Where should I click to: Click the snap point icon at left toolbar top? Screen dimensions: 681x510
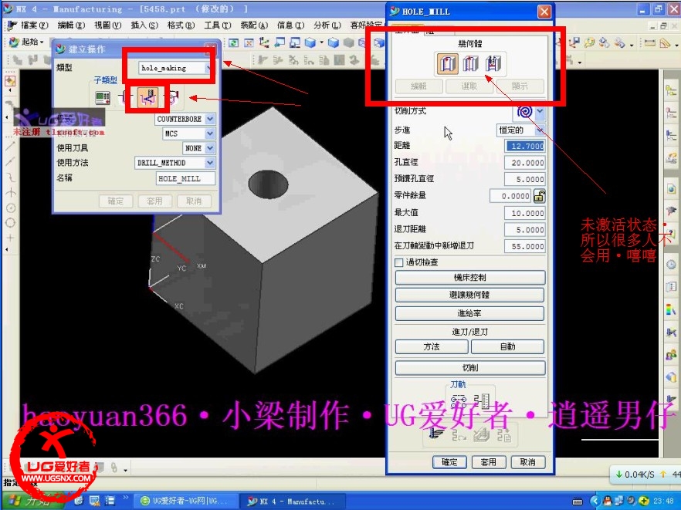(9, 81)
